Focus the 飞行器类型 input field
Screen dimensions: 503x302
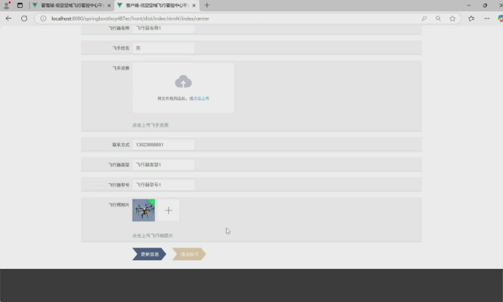click(x=163, y=165)
